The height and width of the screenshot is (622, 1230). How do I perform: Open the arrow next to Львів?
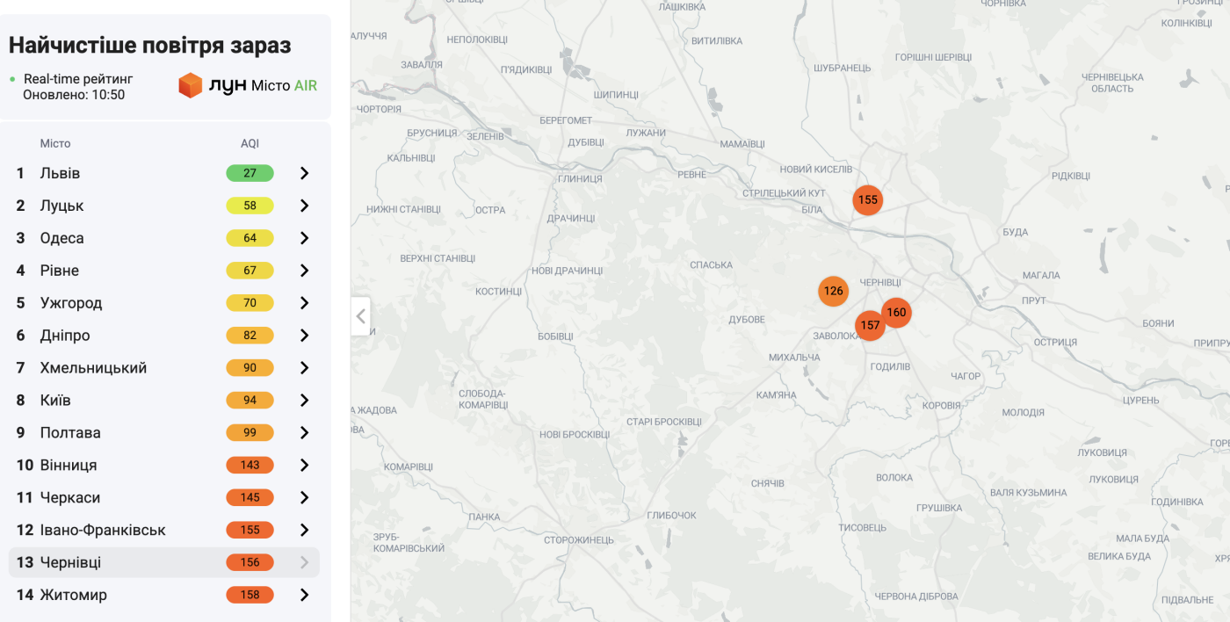coord(304,173)
